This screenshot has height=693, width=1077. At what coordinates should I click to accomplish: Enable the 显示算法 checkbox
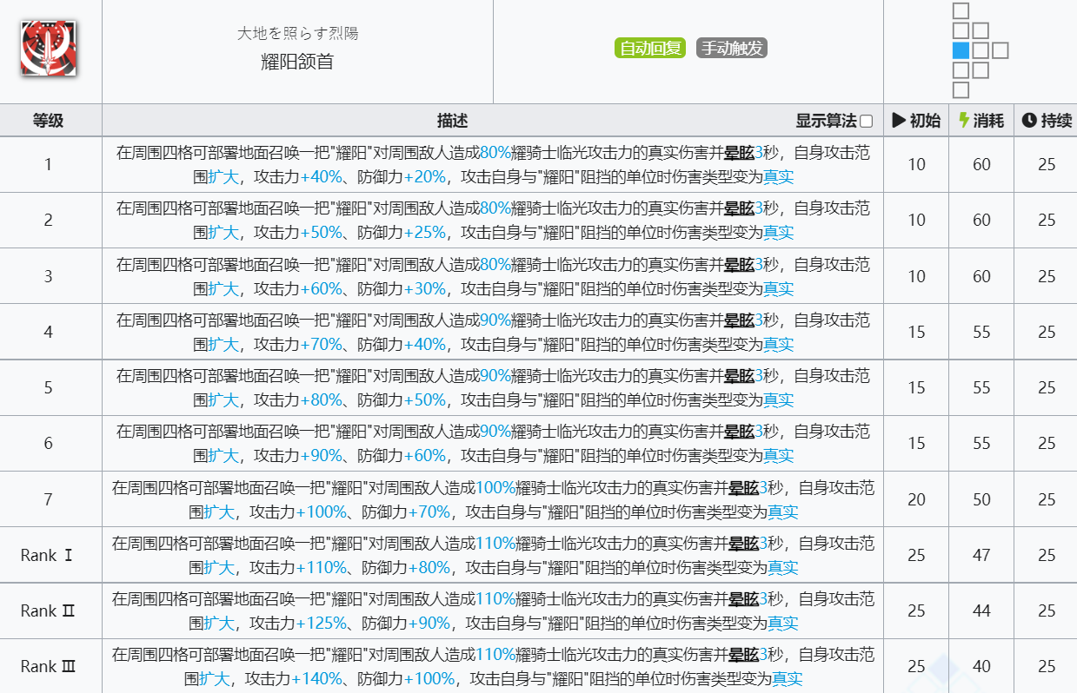click(866, 121)
